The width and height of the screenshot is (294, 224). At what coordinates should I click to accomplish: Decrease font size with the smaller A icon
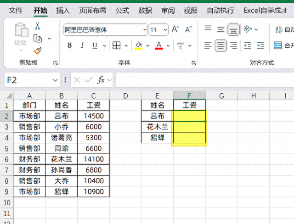(188, 29)
